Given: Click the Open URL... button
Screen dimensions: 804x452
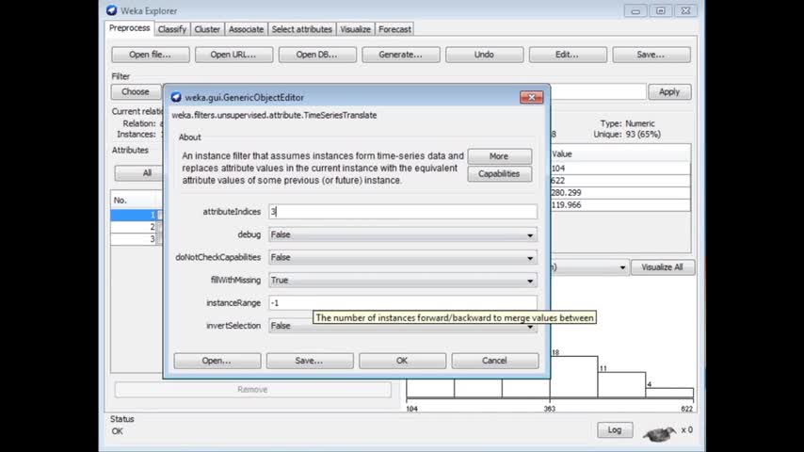Looking at the screenshot, I should click(x=233, y=55).
